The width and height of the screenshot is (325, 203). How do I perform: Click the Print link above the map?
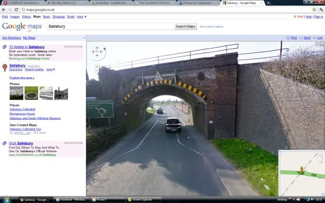click(x=294, y=38)
